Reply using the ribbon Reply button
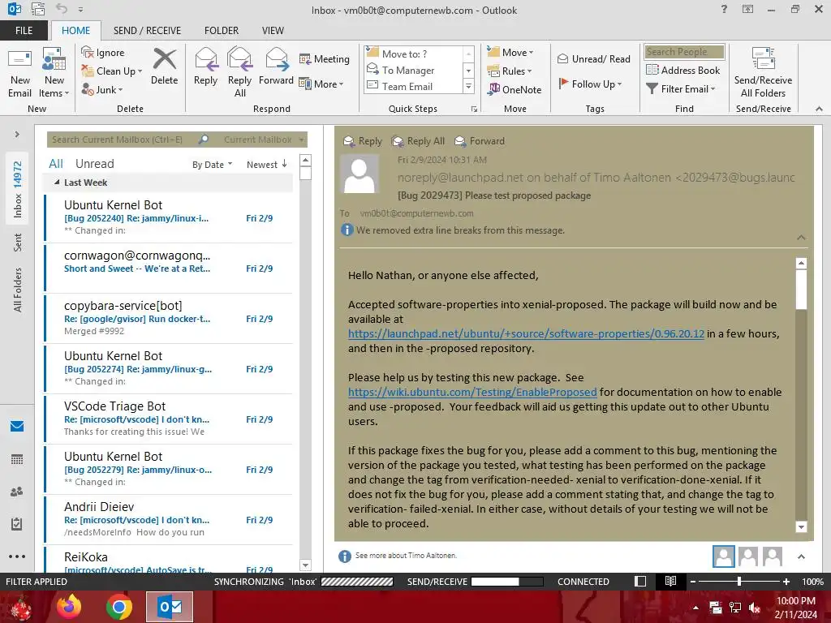 [205, 67]
